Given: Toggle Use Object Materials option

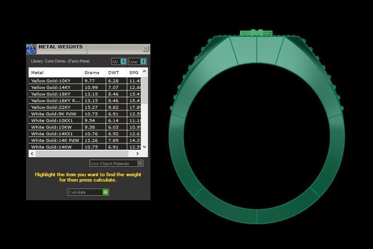Looking at the screenshot, I should 116,163.
